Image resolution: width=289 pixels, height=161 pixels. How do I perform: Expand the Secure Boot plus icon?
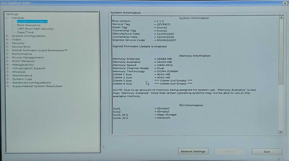pyautogui.click(x=7, y=47)
